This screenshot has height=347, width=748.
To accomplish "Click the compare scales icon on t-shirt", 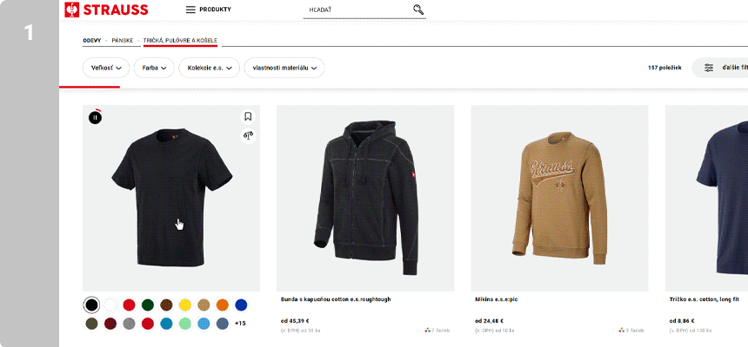I will coord(248,134).
